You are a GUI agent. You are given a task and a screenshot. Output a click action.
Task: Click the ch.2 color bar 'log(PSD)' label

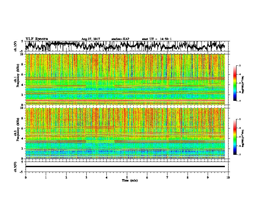point(243,138)
